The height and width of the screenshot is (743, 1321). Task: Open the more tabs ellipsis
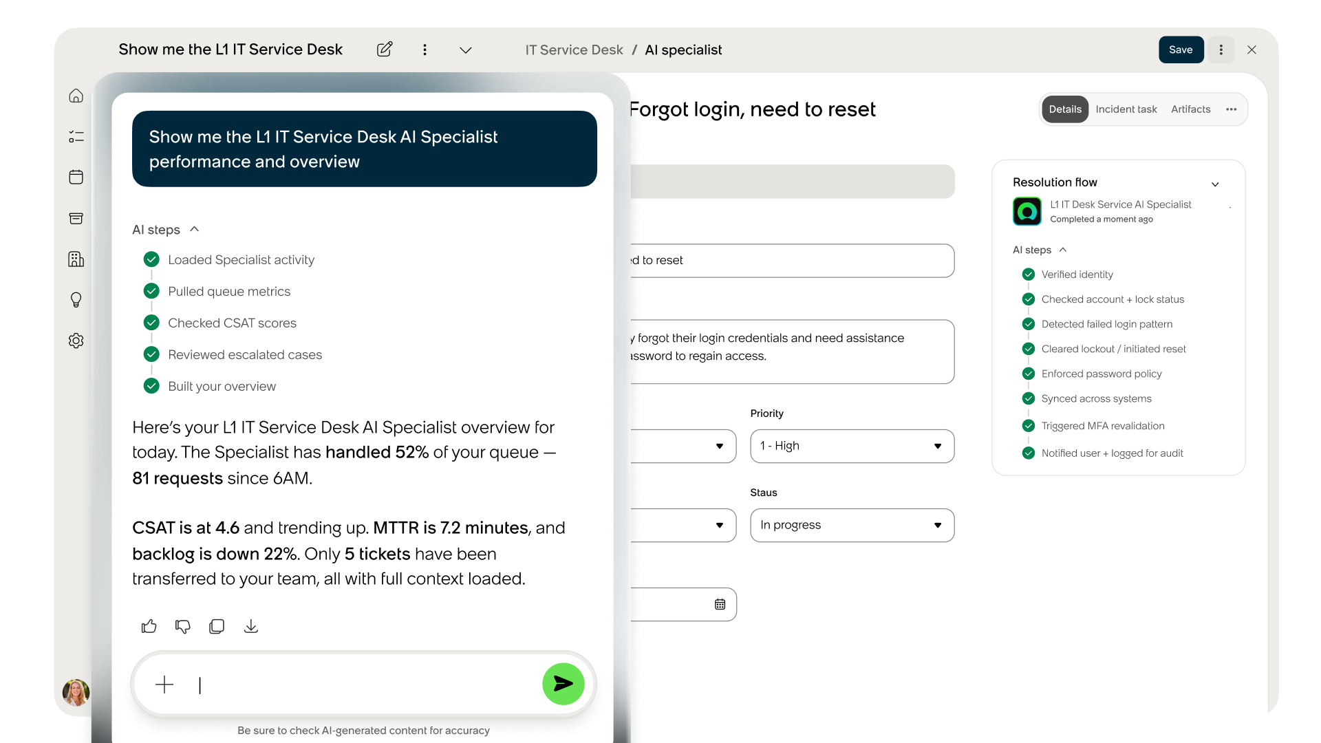pyautogui.click(x=1232, y=109)
